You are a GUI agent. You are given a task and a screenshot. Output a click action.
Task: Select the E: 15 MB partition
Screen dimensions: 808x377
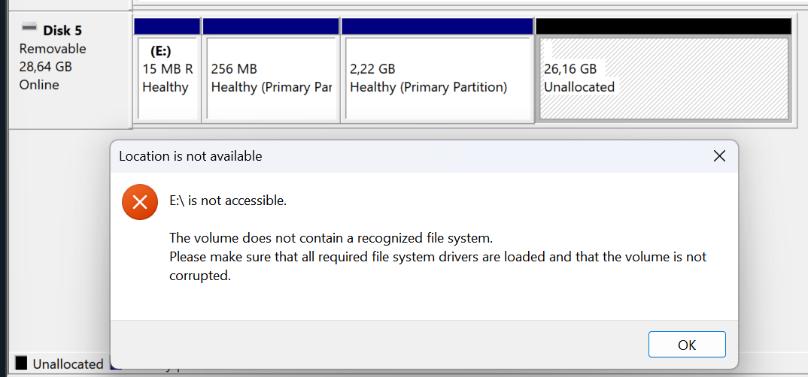[x=168, y=78]
